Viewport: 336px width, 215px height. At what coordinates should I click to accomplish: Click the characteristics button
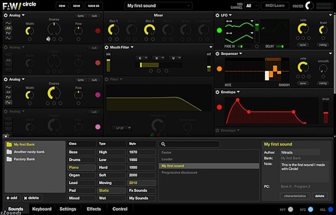tap(295, 196)
